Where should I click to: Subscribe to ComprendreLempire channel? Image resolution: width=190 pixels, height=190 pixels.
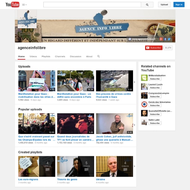(155, 97)
